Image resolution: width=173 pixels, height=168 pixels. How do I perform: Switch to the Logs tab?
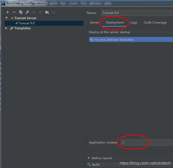[x=134, y=22]
